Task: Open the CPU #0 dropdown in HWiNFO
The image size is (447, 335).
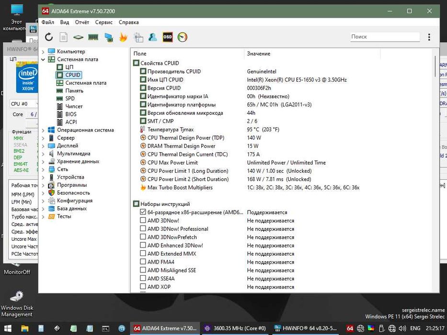Action: (x=24, y=104)
